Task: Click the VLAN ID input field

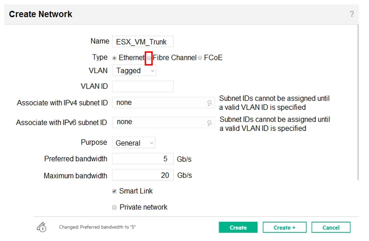Action: (143, 87)
